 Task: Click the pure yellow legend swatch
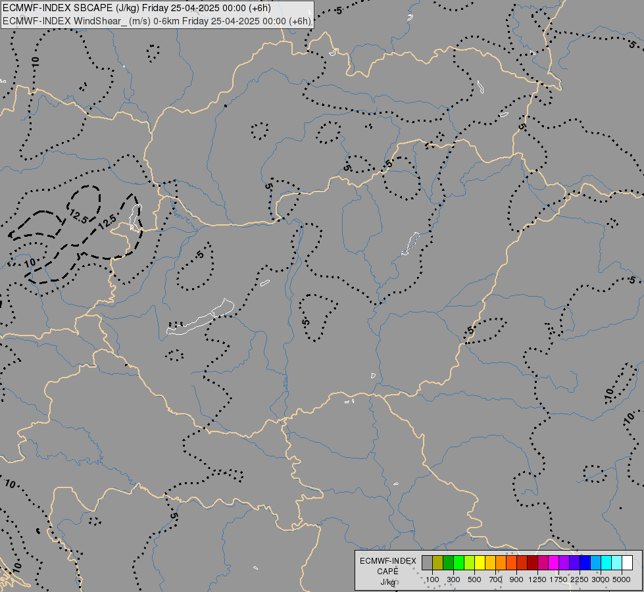pos(480,562)
